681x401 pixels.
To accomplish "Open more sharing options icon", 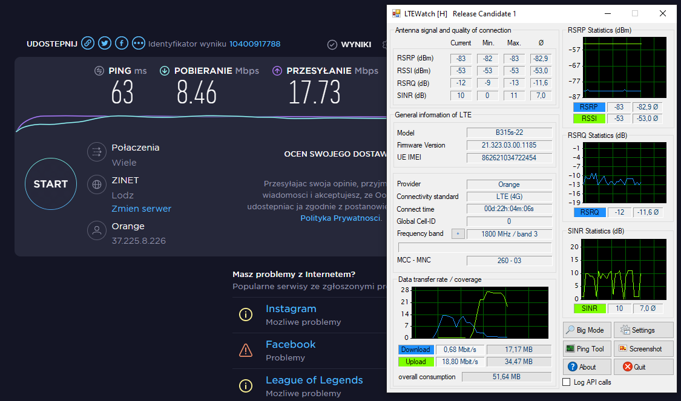I will point(139,44).
